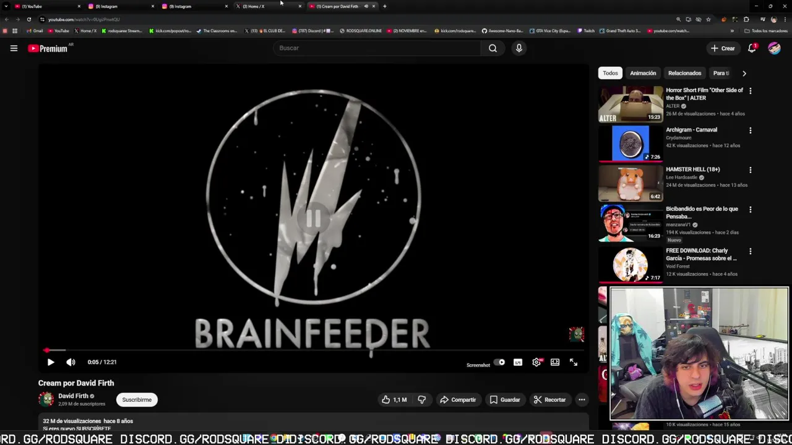Open FREE DOWNLOAD: Charly García title
792x445 pixels.
pyautogui.click(x=702, y=255)
